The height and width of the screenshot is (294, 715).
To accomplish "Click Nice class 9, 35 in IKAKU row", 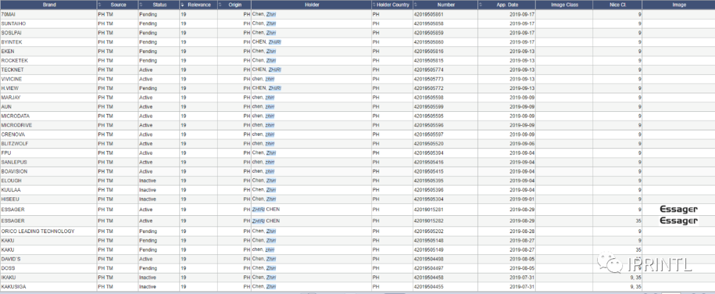I will click(x=636, y=277).
